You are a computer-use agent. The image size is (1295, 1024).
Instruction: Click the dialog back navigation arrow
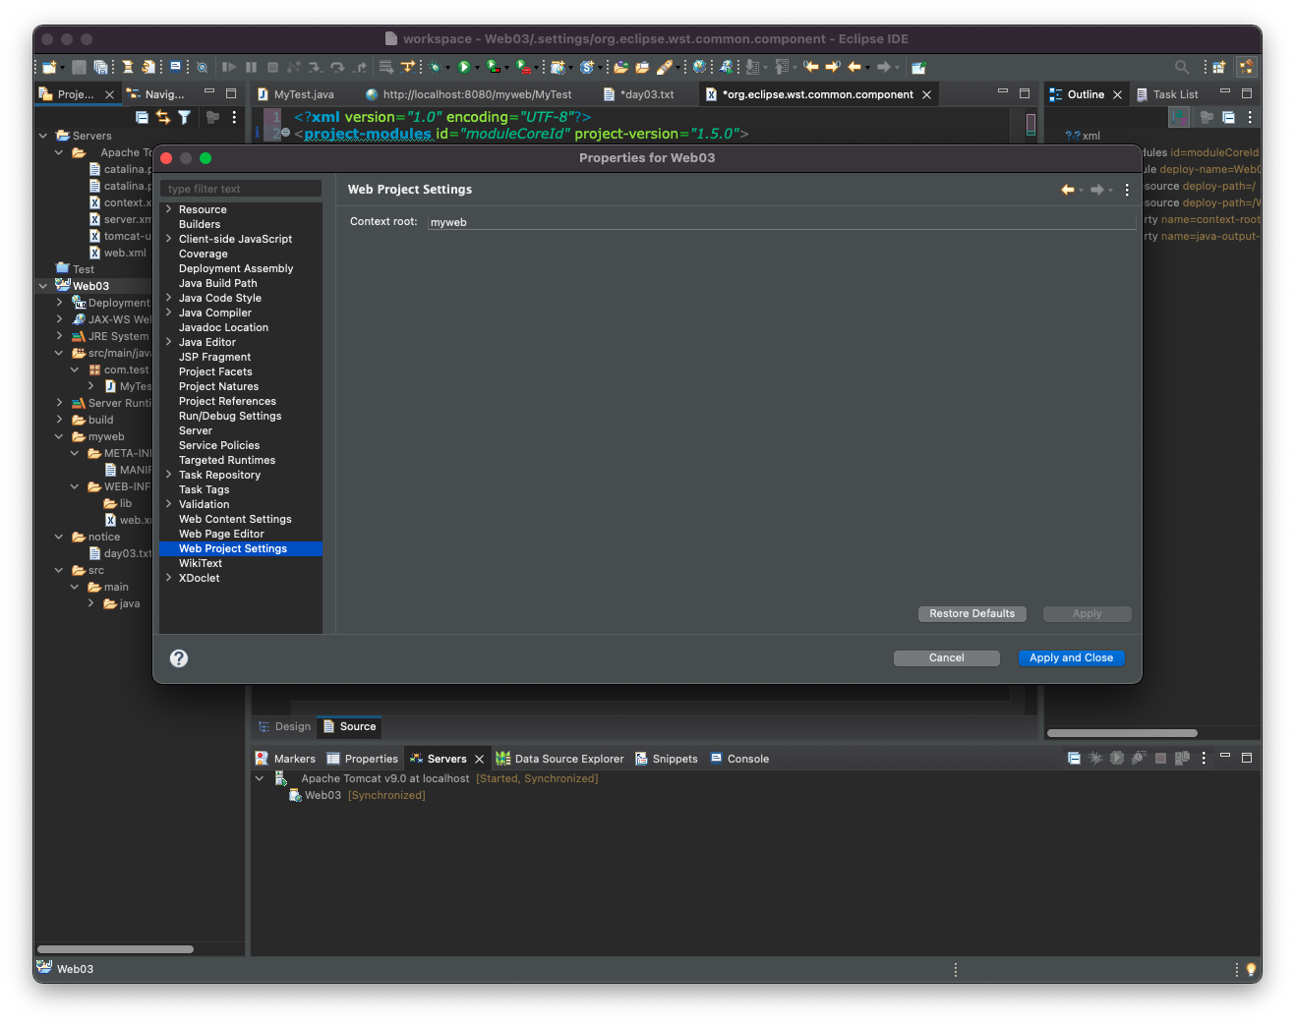tap(1067, 190)
